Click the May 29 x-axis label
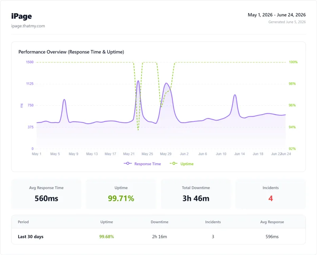 [166, 154]
